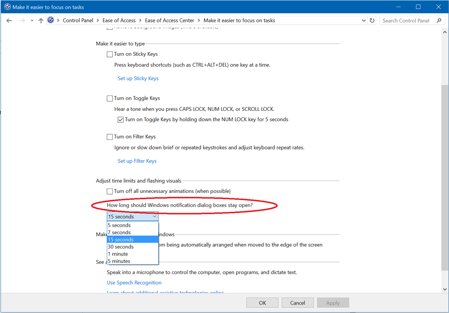Image resolution: width=449 pixels, height=313 pixels.
Task: Click the Control Panel globe icon in address bar
Action: [51, 20]
